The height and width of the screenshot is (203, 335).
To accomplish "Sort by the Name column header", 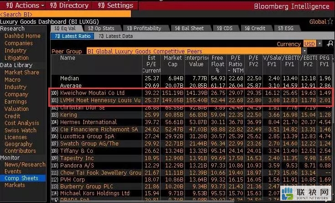I will click(x=68, y=58).
